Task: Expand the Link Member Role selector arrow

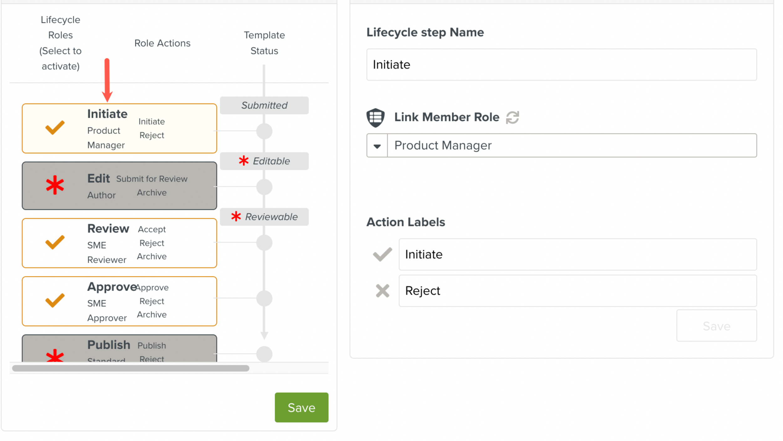Action: (377, 145)
